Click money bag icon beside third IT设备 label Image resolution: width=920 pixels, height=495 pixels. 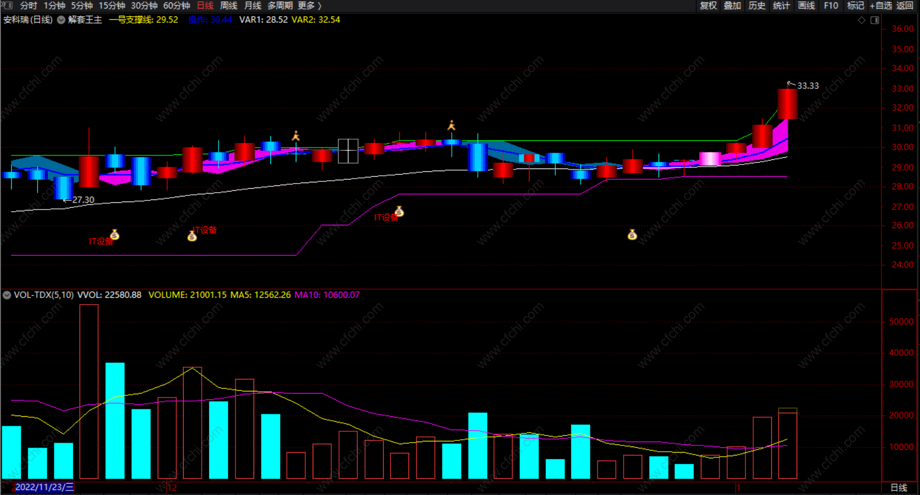coord(399,211)
